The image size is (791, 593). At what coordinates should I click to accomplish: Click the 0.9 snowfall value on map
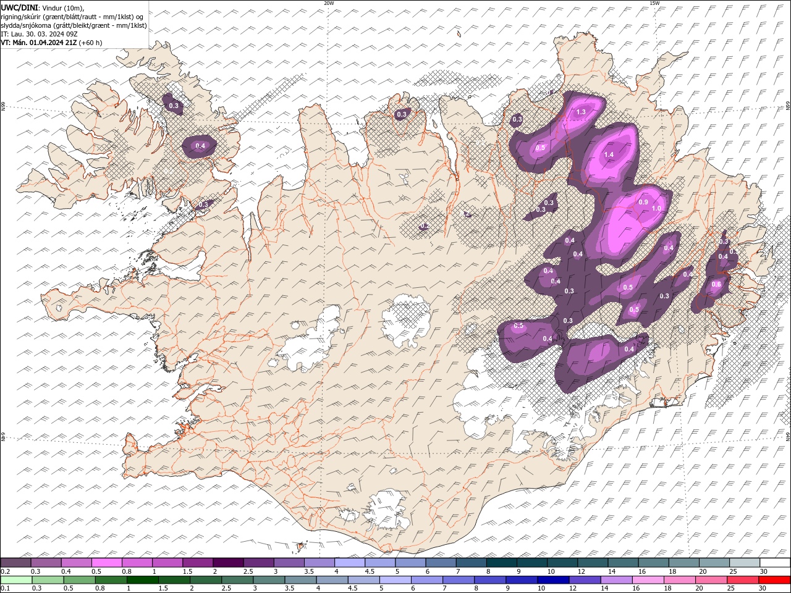coord(643,202)
